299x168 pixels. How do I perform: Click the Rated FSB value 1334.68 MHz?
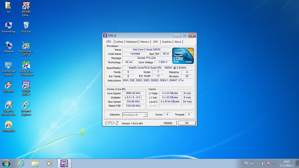click(133, 106)
